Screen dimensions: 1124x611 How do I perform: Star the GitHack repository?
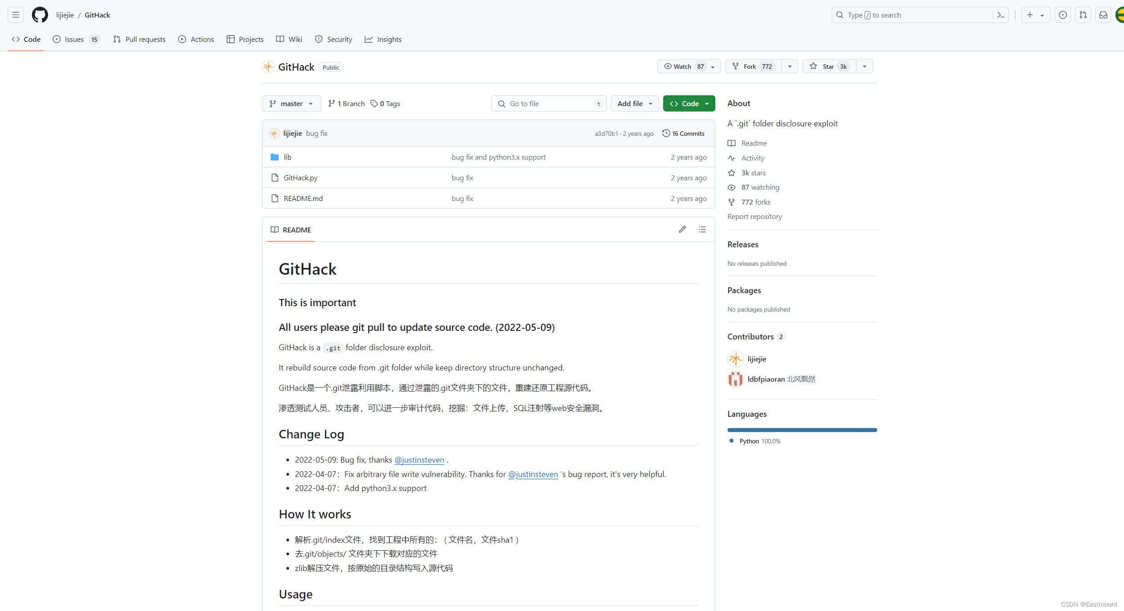coord(830,67)
